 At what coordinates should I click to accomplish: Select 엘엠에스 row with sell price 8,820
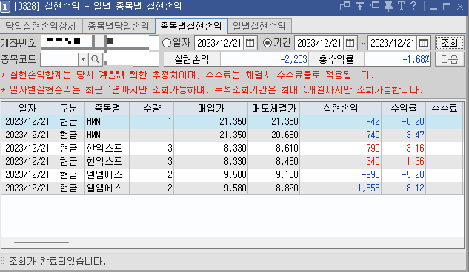(233, 188)
